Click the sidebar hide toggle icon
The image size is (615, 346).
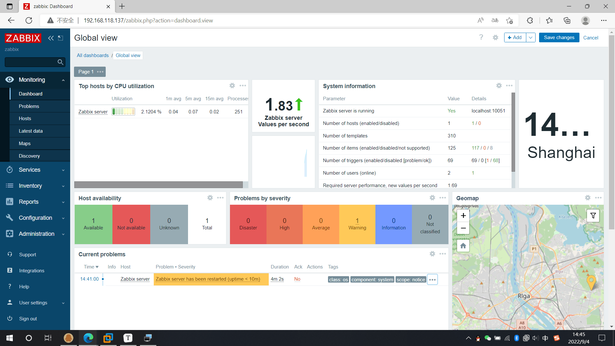point(61,38)
